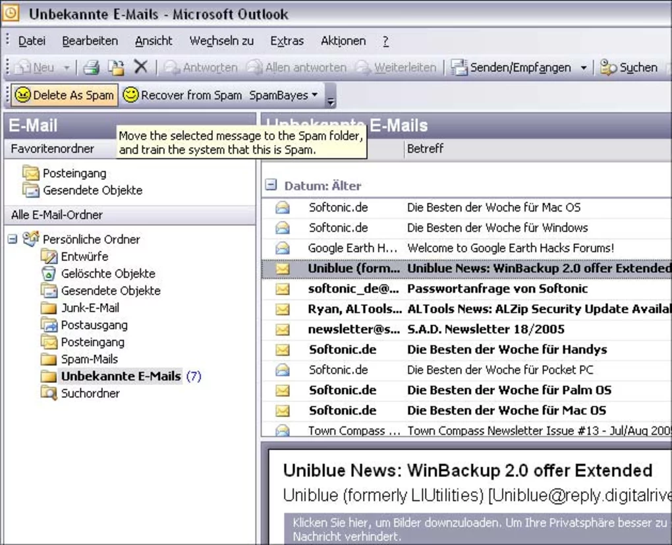Click envelope icon of Passwortanfrage von Softonic email

(x=283, y=289)
